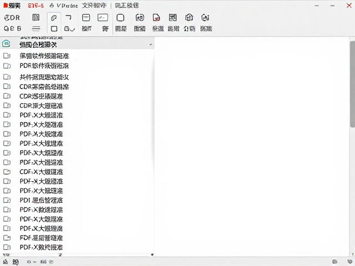Click the vertical-bars panel icon in the toolbar
The height and width of the screenshot is (266, 355).
click(x=35, y=17)
